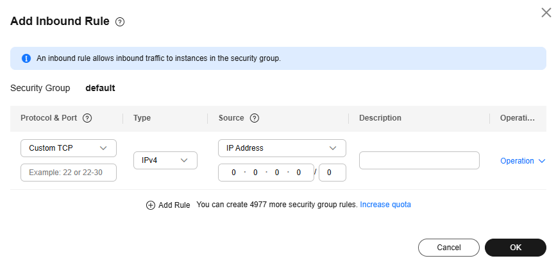Viewport: 556px width, 263px height.
Task: Click the plus icon beside Add Rule
Action: 151,205
